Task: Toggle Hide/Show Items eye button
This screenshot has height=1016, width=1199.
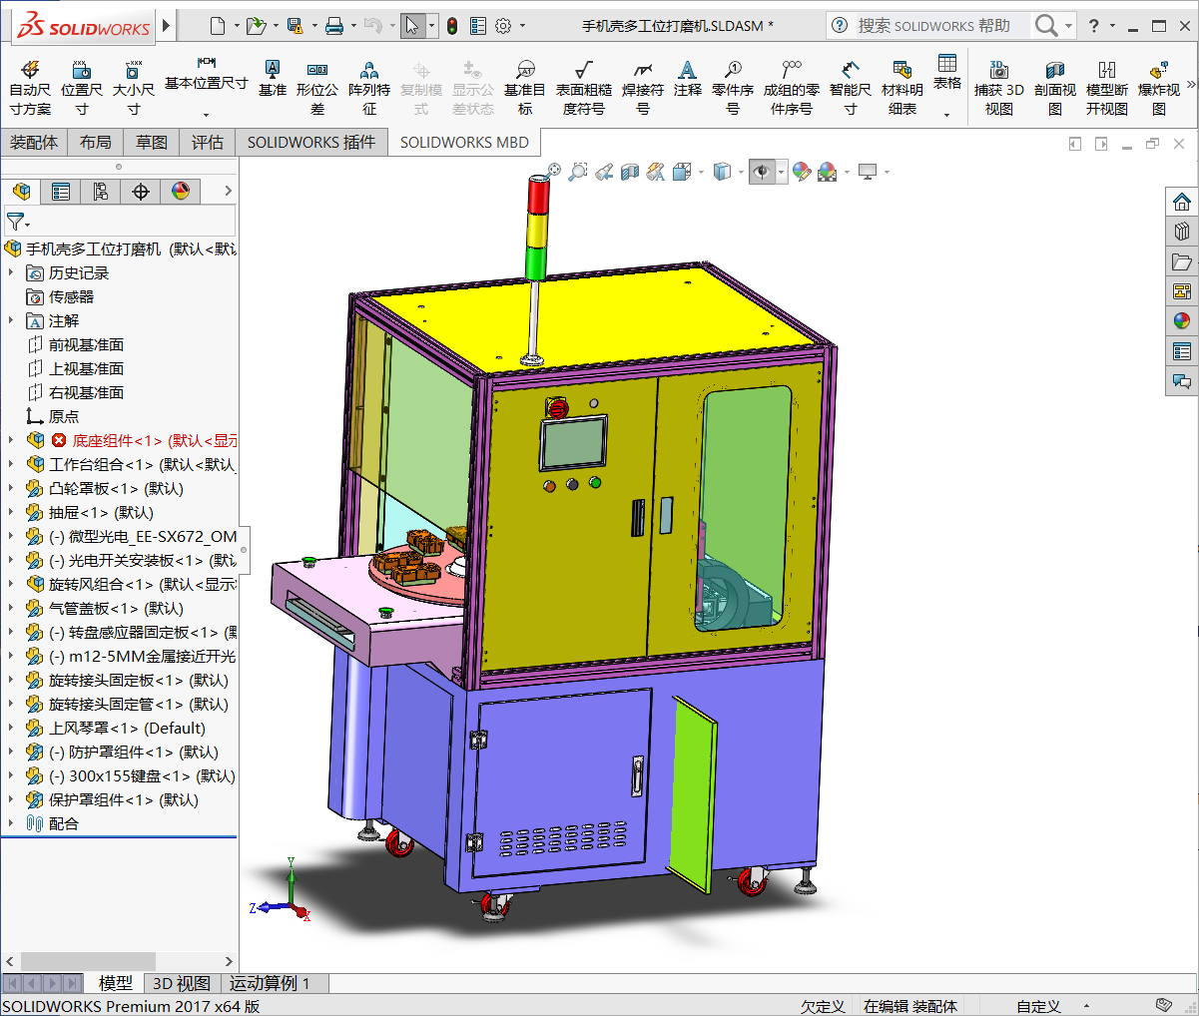Action: click(x=762, y=172)
